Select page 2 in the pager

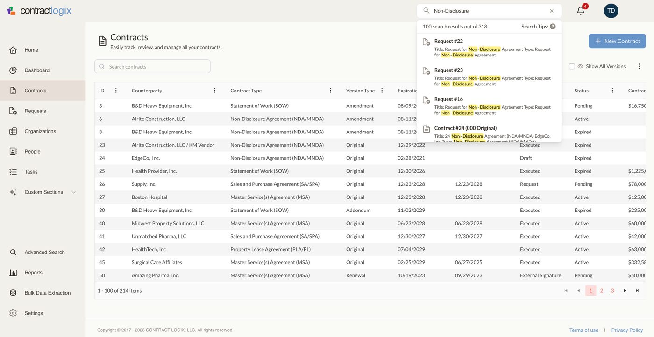tap(602, 291)
